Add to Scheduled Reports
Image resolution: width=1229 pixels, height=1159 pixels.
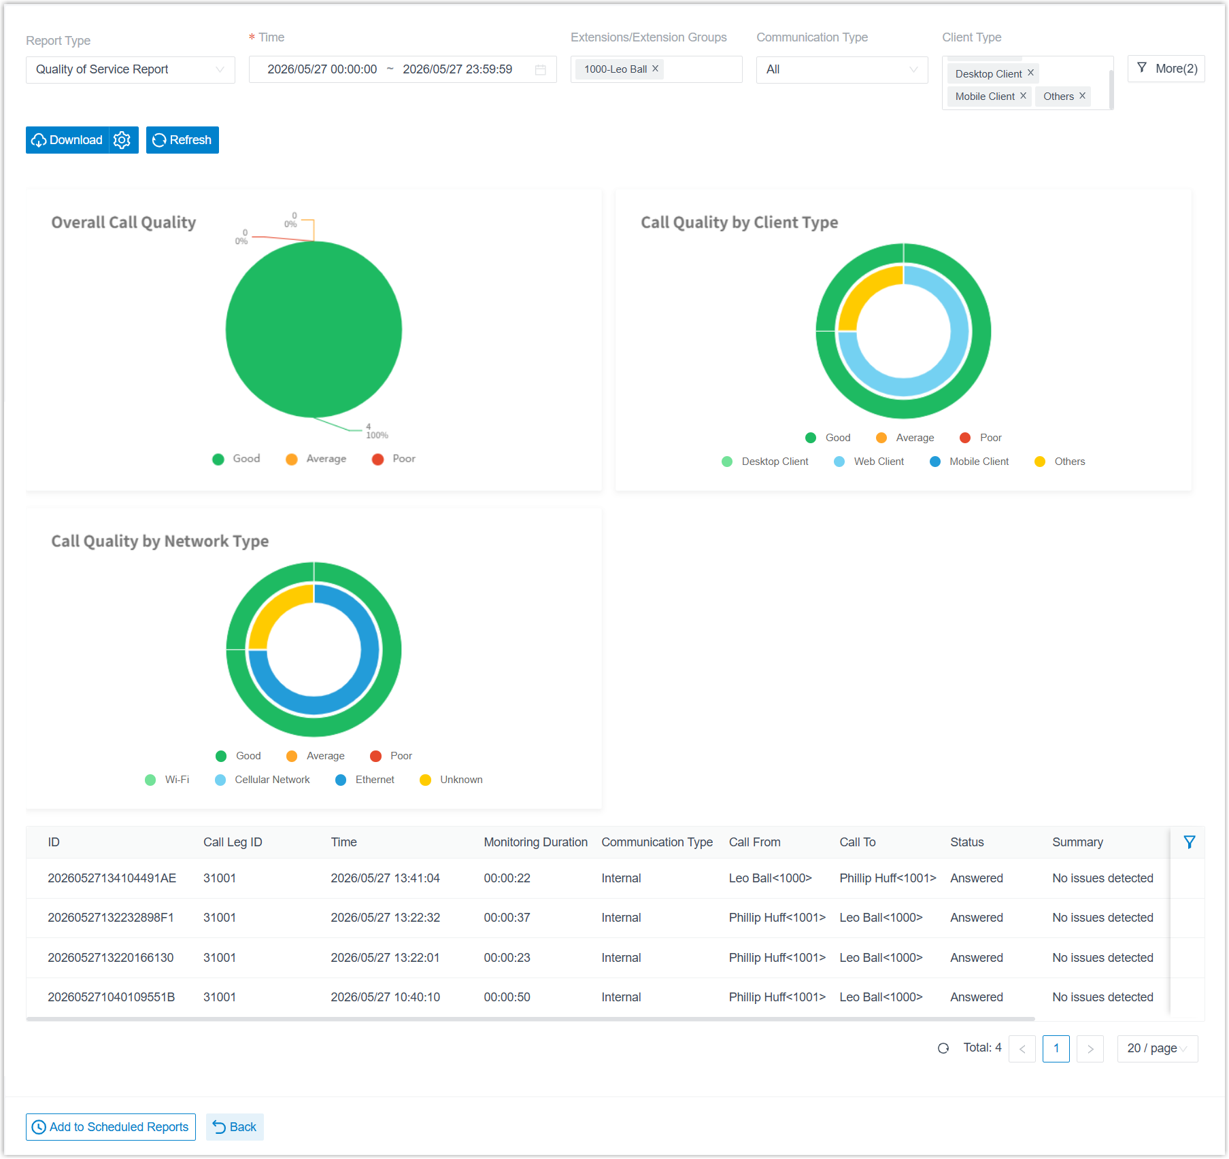point(111,1127)
